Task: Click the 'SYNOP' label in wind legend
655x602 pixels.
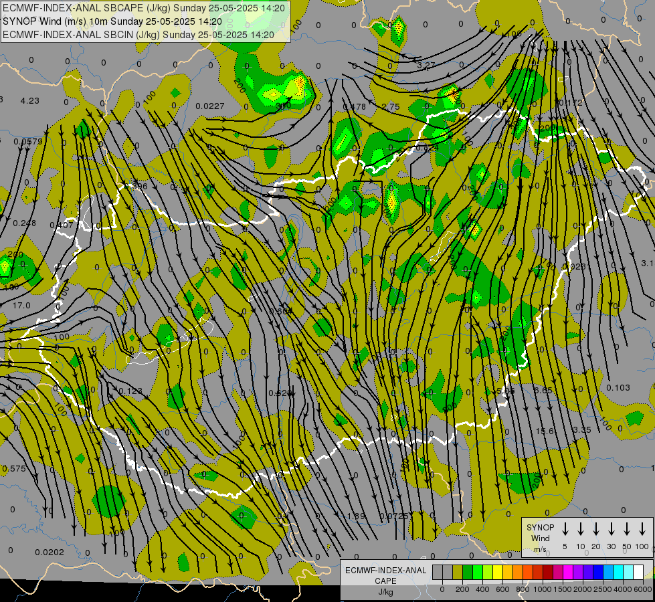Action: (x=540, y=527)
